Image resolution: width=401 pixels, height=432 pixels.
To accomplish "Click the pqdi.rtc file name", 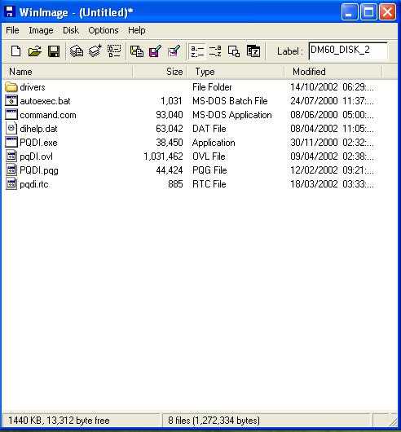I will (x=34, y=184).
